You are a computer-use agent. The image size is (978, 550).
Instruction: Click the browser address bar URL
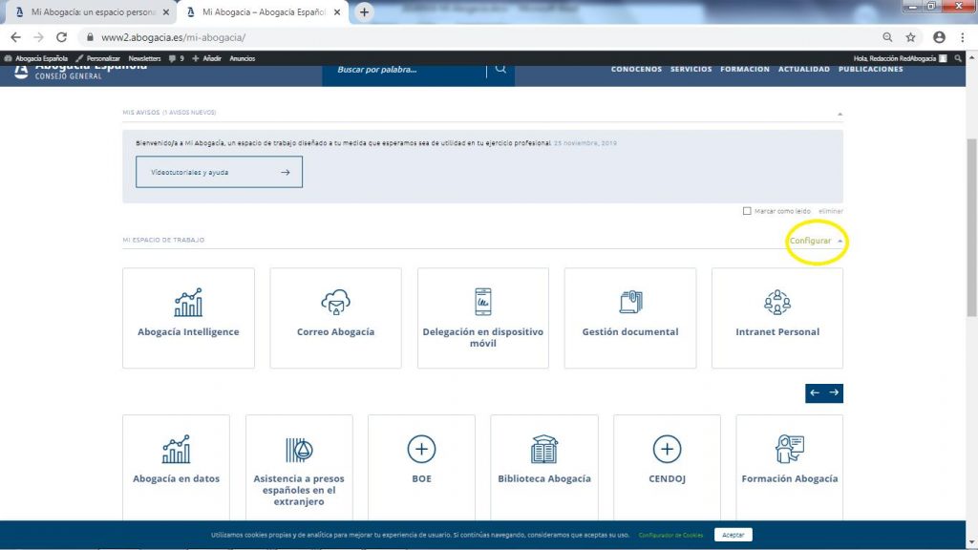click(174, 37)
